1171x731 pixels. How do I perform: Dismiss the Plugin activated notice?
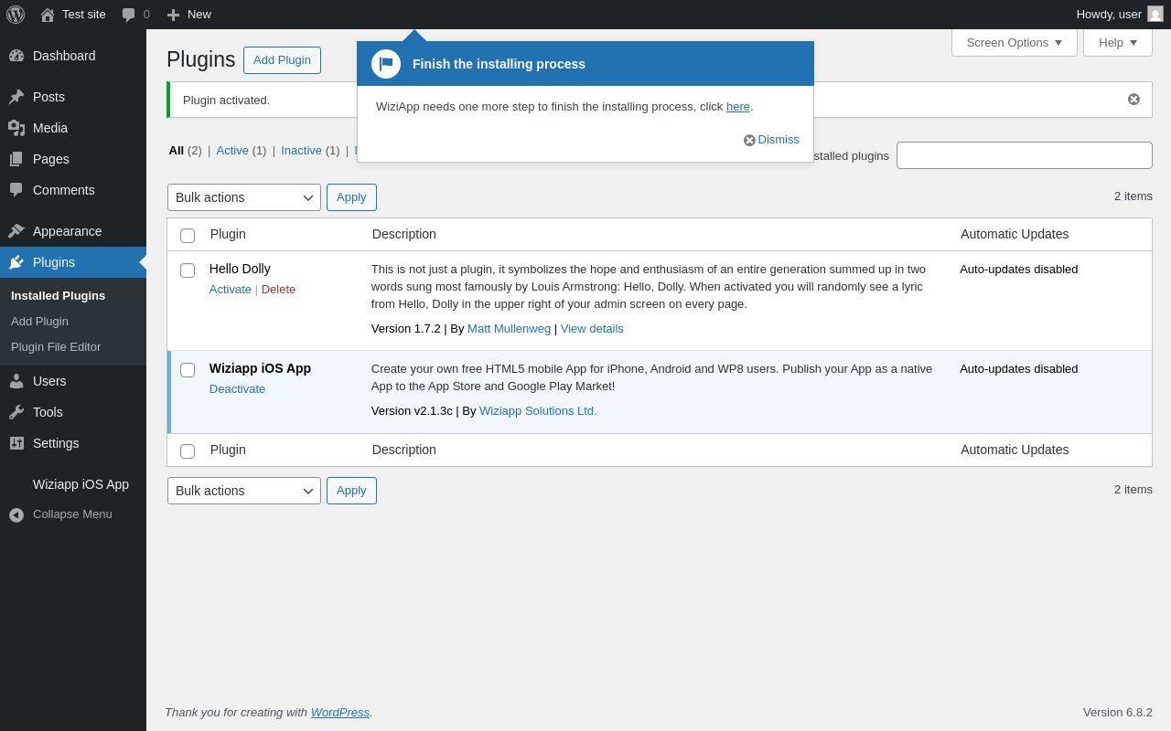tap(1133, 100)
